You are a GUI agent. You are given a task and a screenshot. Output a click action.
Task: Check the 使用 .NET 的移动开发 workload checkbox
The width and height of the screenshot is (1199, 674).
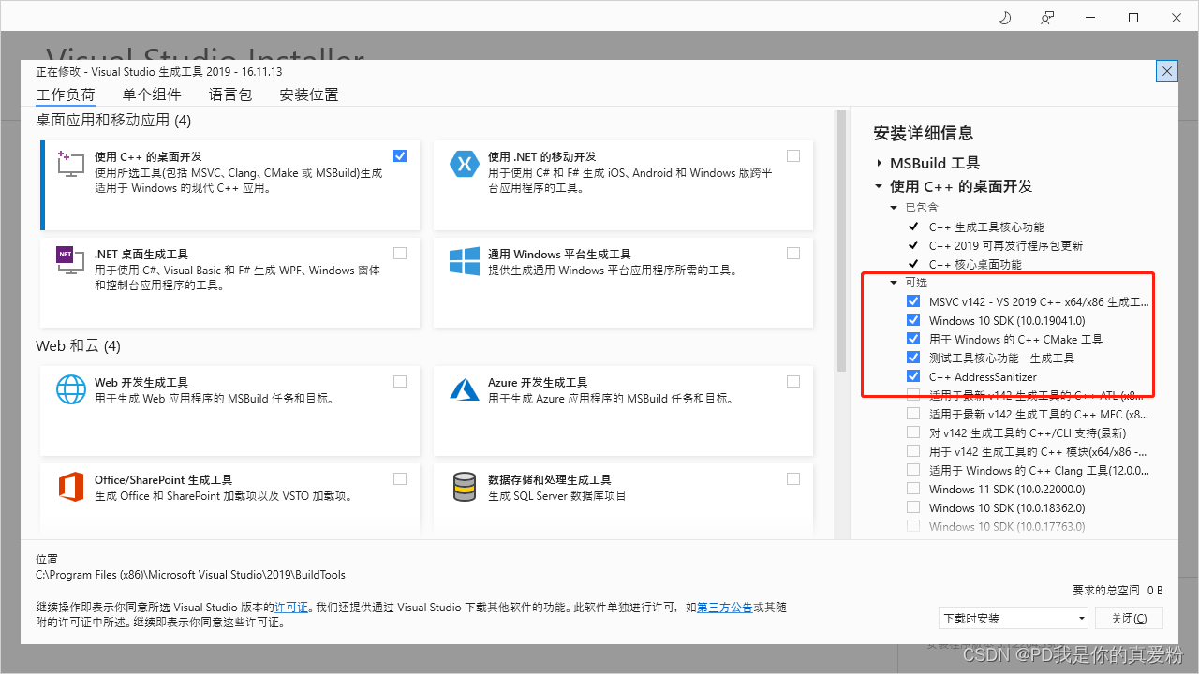[x=793, y=155]
